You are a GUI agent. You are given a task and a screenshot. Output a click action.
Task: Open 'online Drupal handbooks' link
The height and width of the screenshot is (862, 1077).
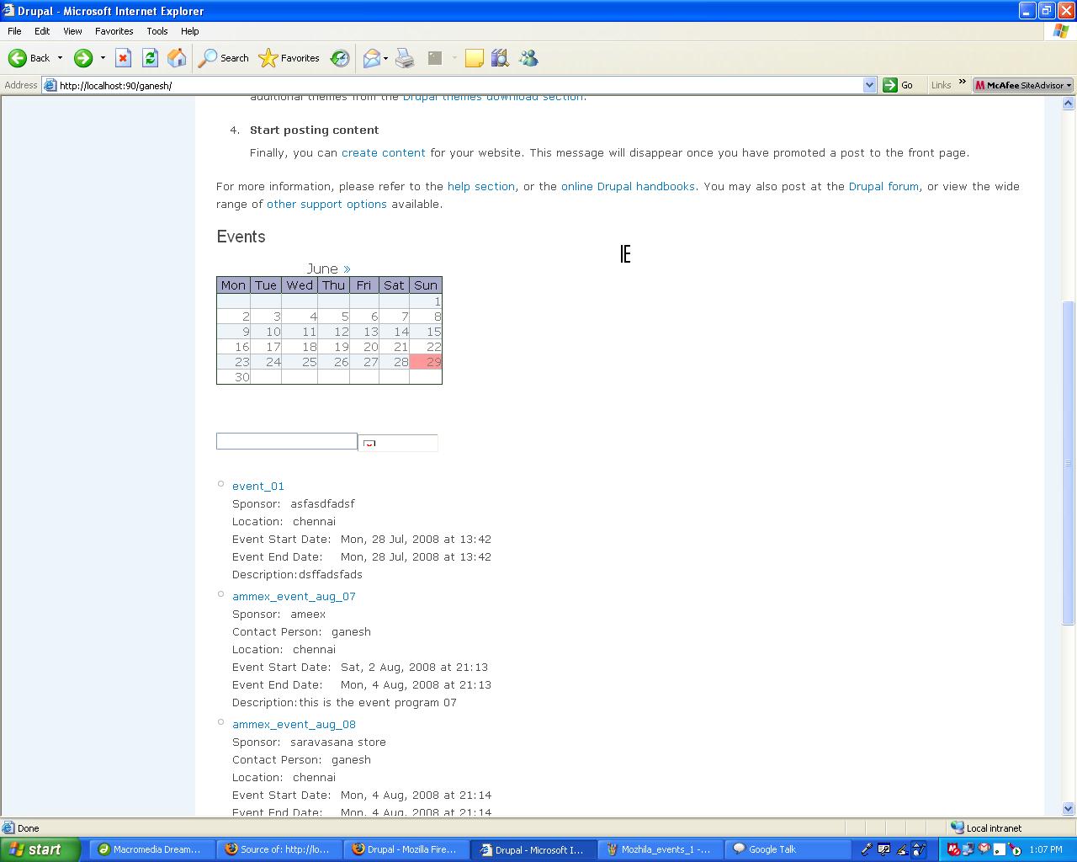629,186
